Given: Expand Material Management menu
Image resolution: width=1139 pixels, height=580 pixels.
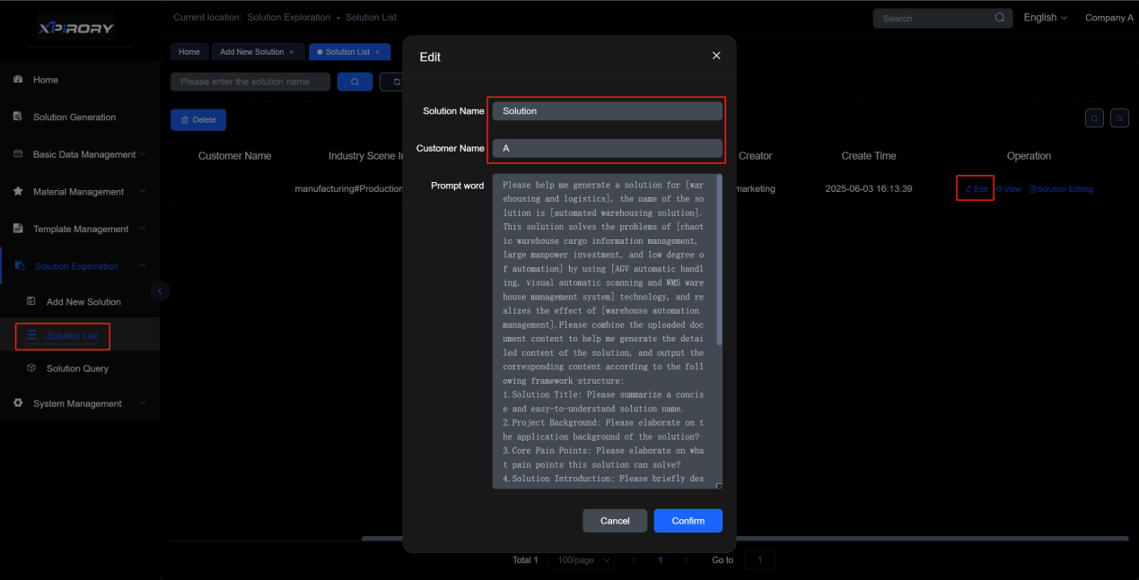Looking at the screenshot, I should click(x=79, y=192).
